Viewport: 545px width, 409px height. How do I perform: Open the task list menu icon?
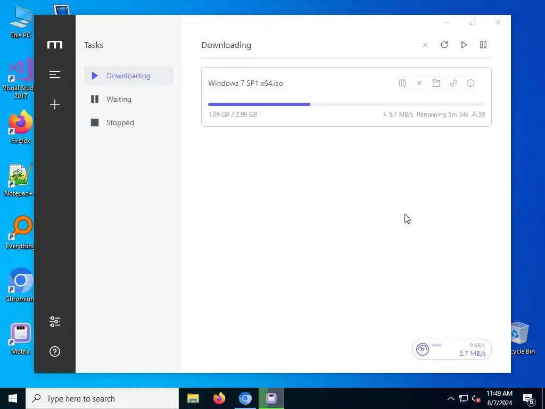[x=55, y=75]
